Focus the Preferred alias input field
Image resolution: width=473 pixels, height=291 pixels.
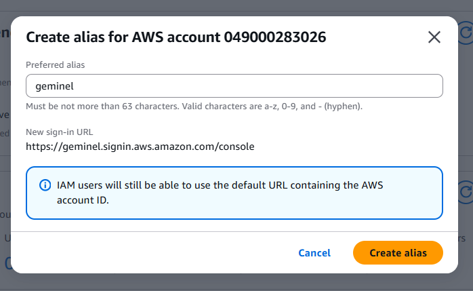(234, 86)
